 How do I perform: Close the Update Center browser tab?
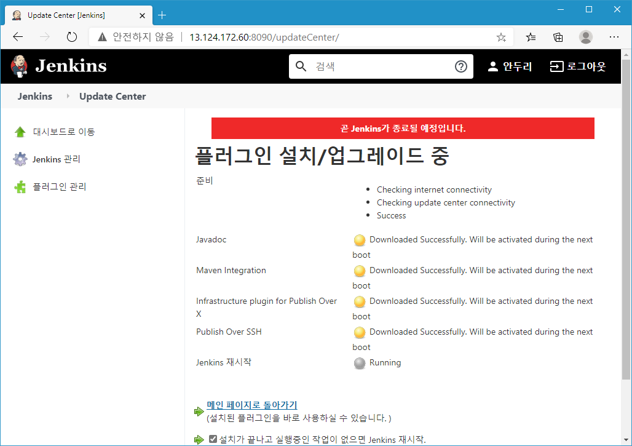(x=142, y=16)
